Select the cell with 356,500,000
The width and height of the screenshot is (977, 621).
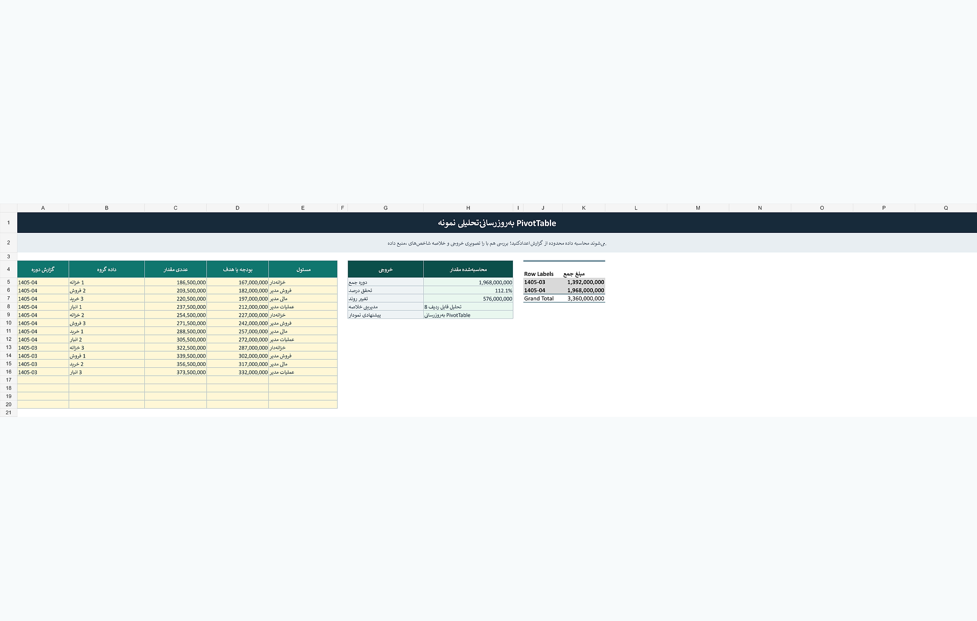175,364
